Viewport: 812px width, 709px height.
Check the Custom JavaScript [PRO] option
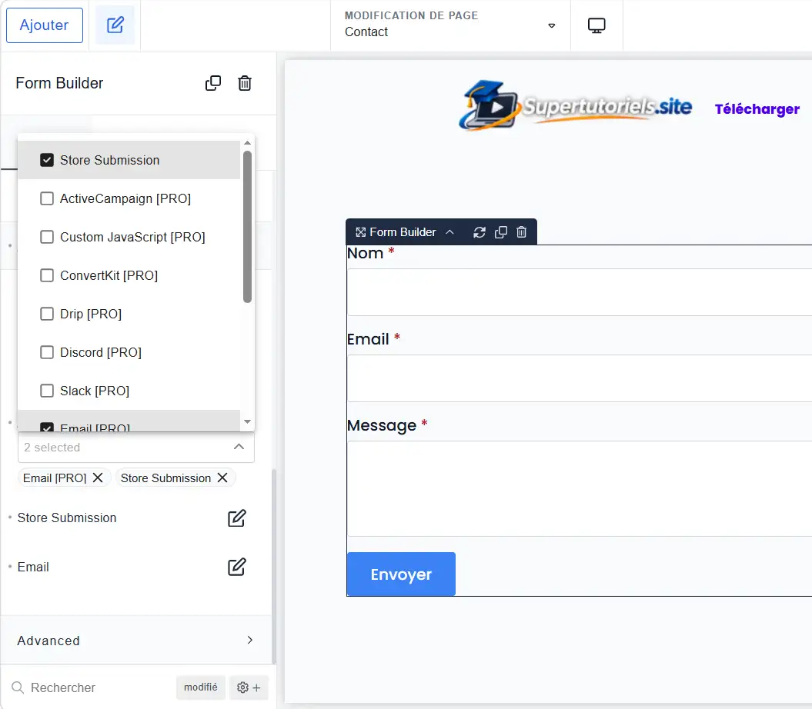47,237
